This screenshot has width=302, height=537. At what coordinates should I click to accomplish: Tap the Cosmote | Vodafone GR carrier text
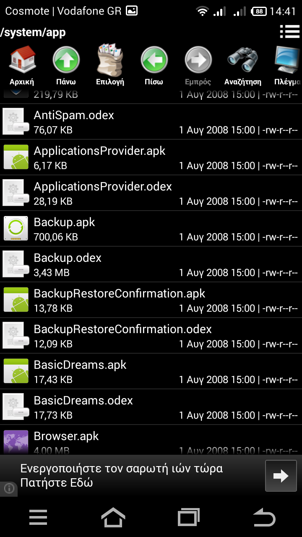pyautogui.click(x=63, y=11)
